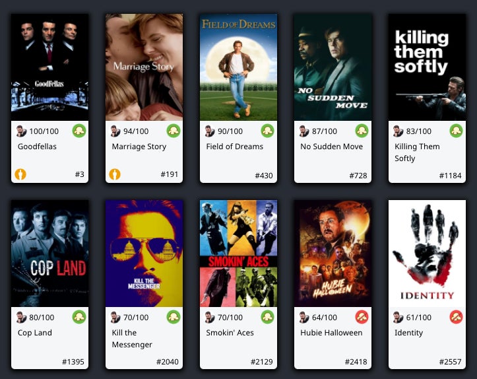Open the Killing Them Softly poster
Screen dimensions: 477x379
427,67
